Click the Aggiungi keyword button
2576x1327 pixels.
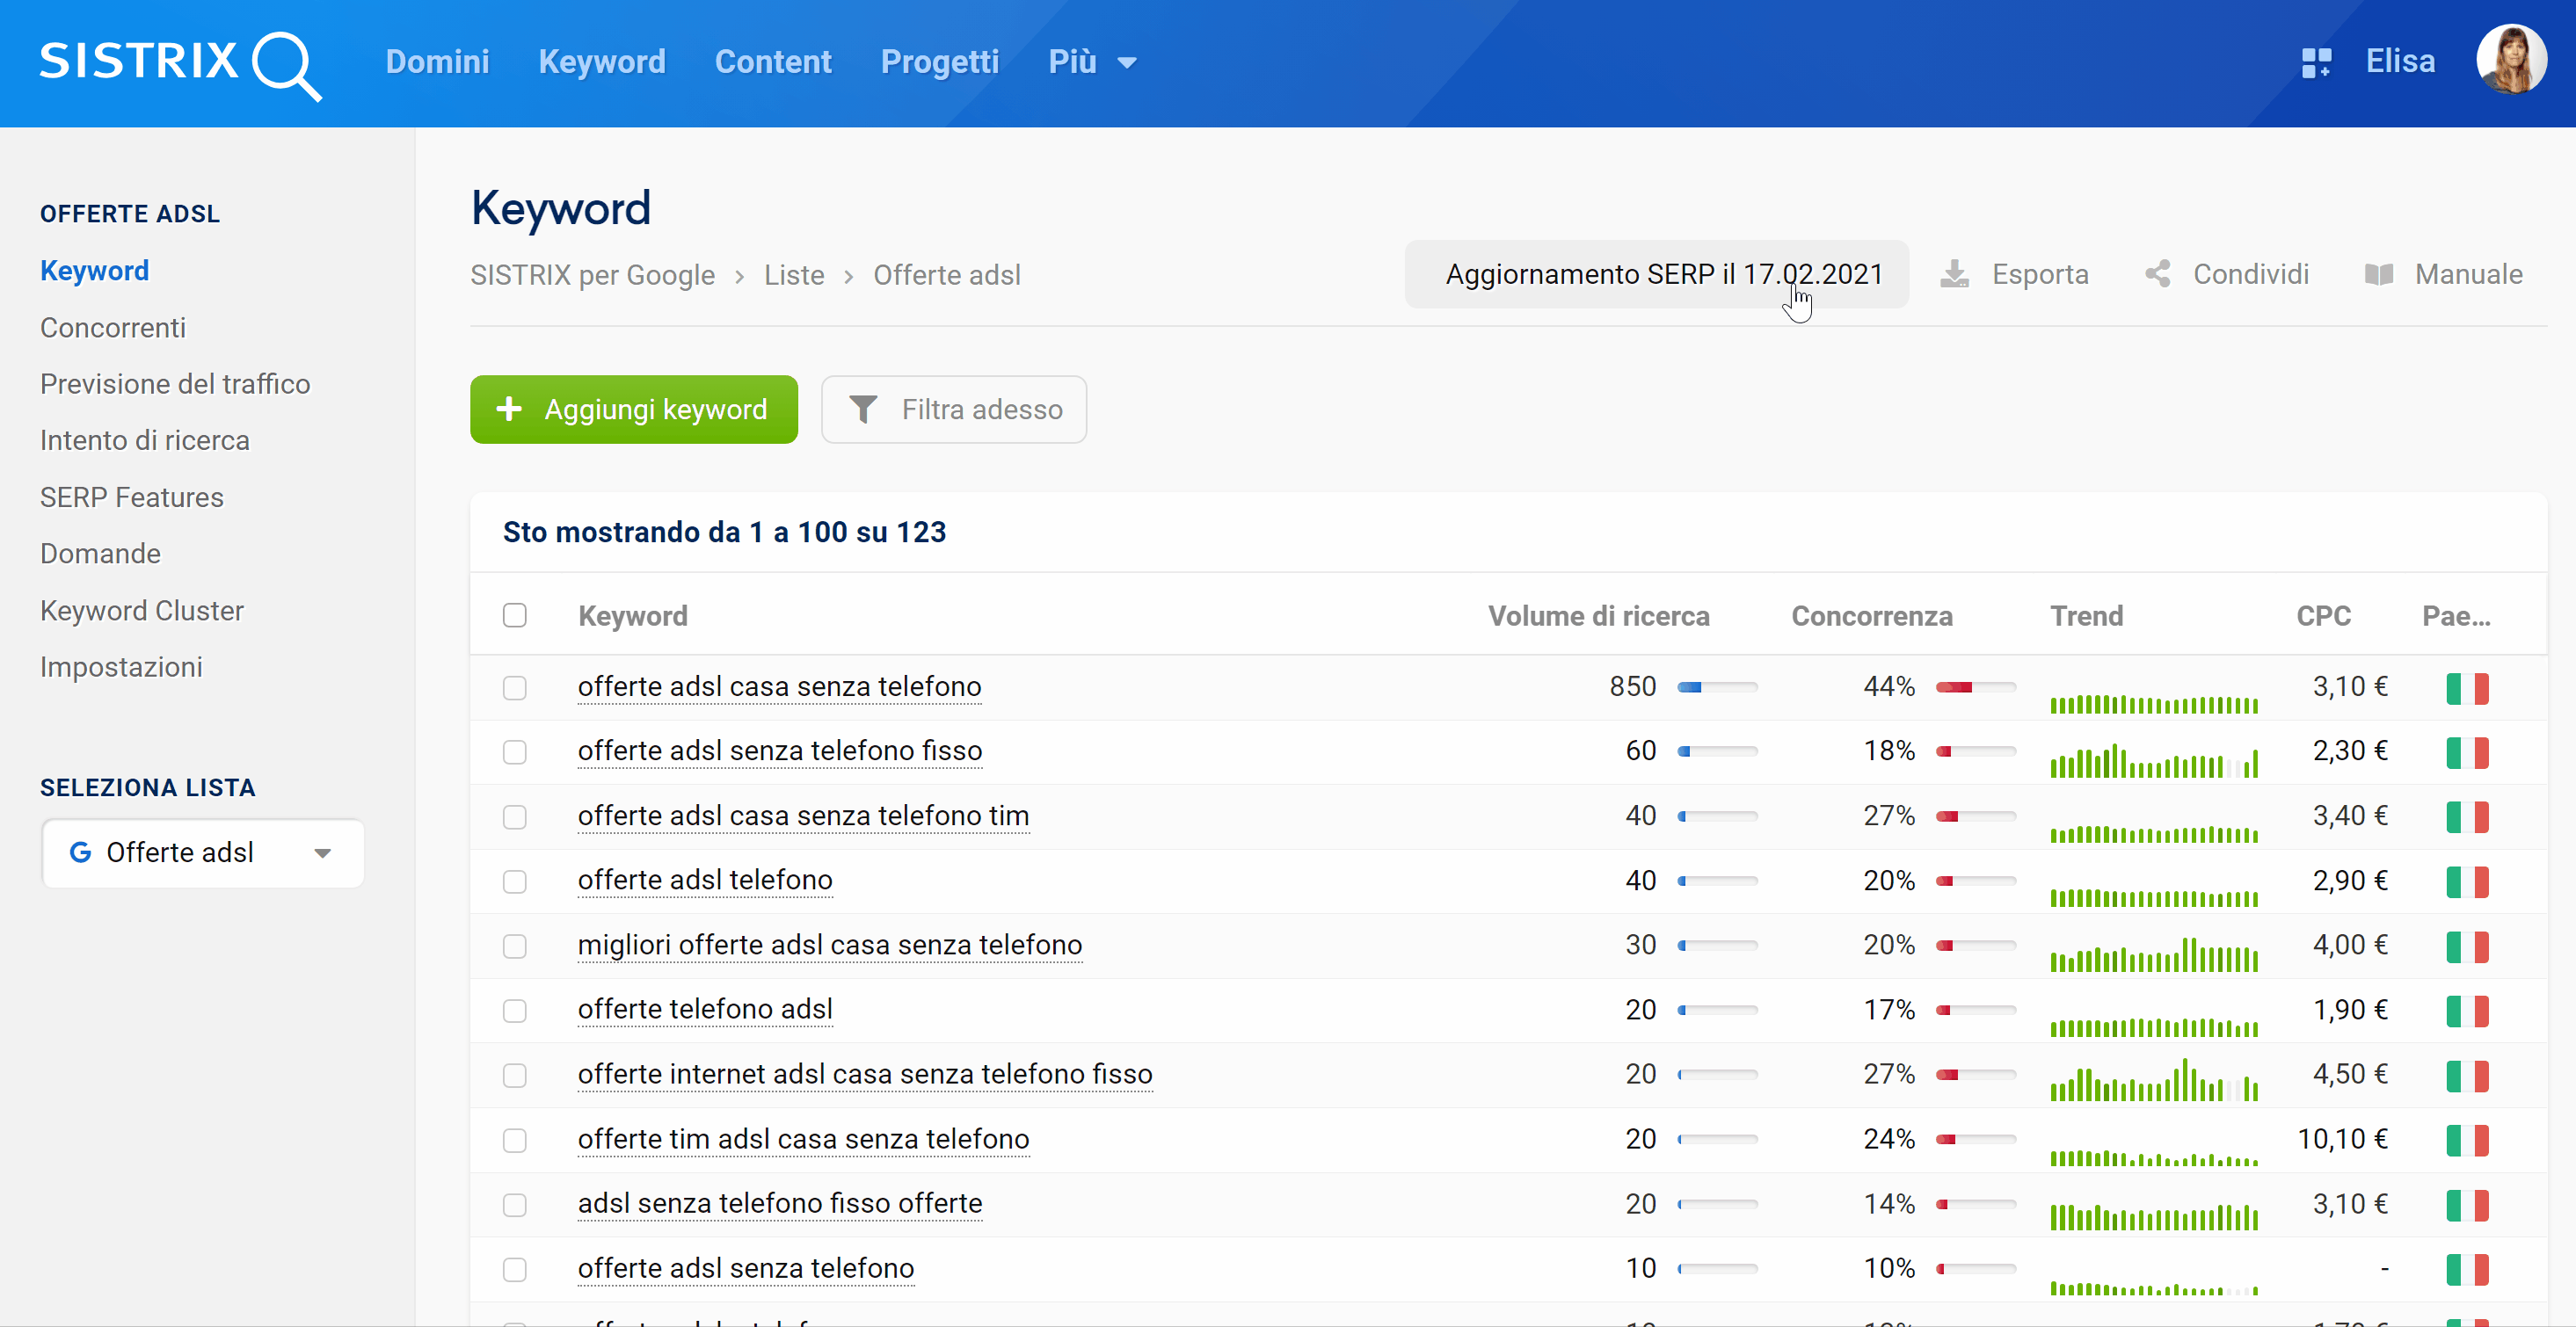coord(634,410)
